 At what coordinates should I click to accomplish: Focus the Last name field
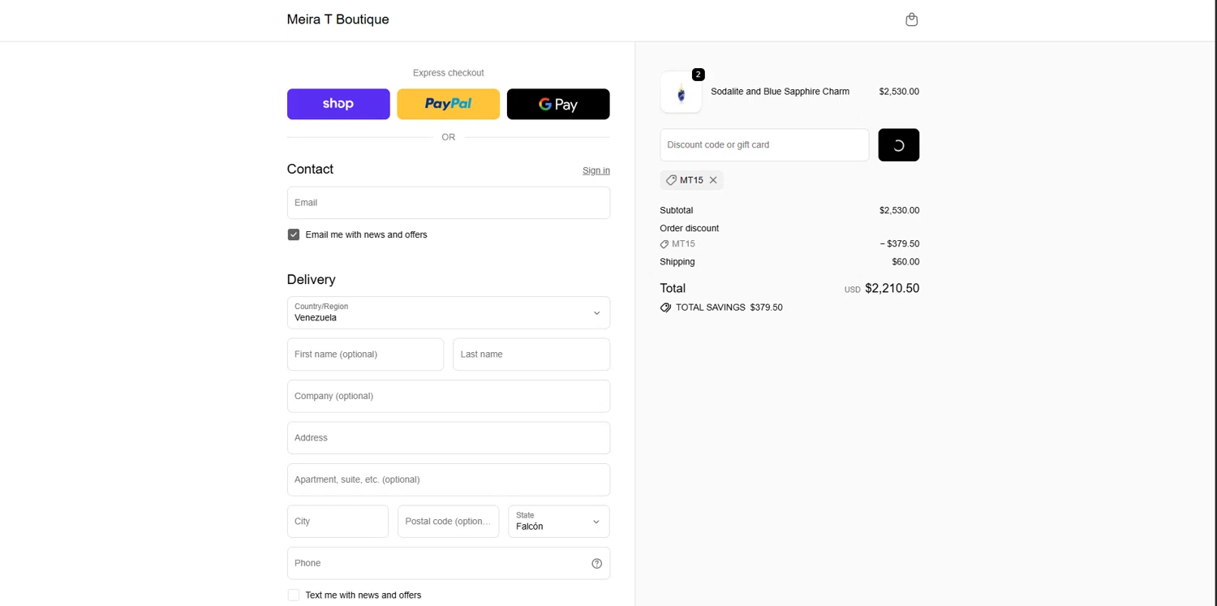pyautogui.click(x=531, y=355)
